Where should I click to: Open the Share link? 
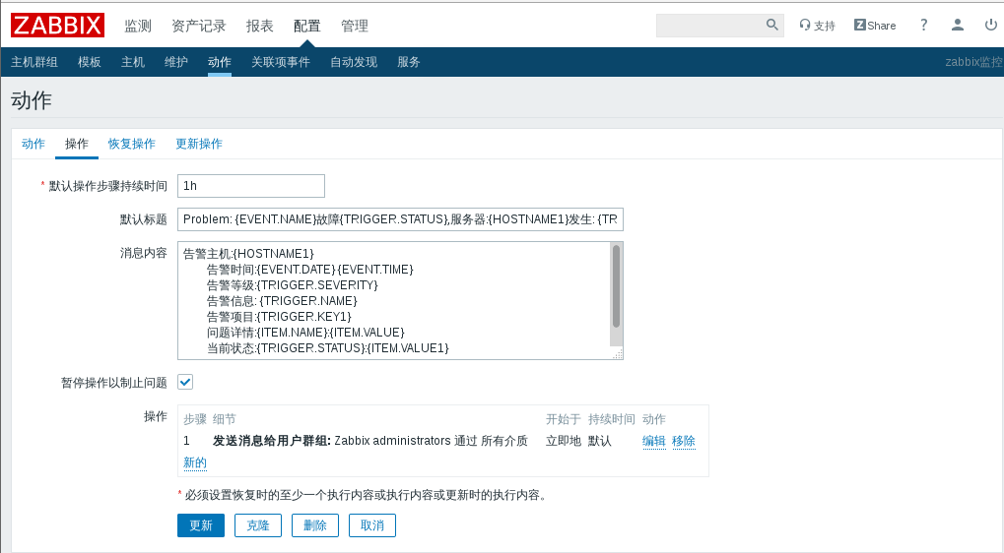(875, 25)
